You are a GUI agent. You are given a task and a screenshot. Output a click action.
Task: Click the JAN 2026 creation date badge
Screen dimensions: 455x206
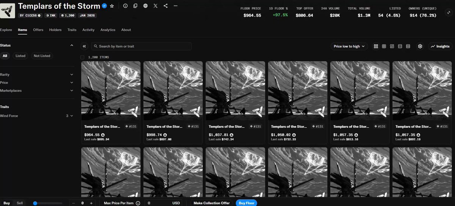[87, 15]
